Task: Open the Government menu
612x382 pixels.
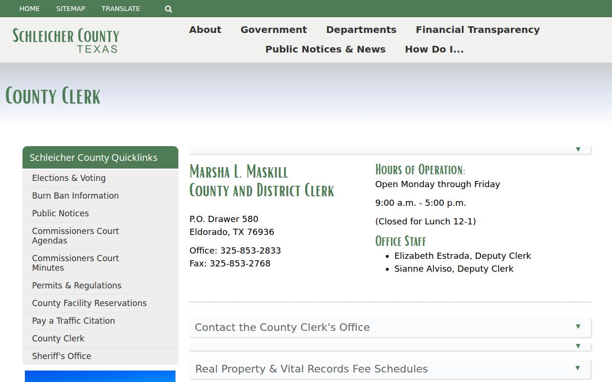Action: [273, 30]
